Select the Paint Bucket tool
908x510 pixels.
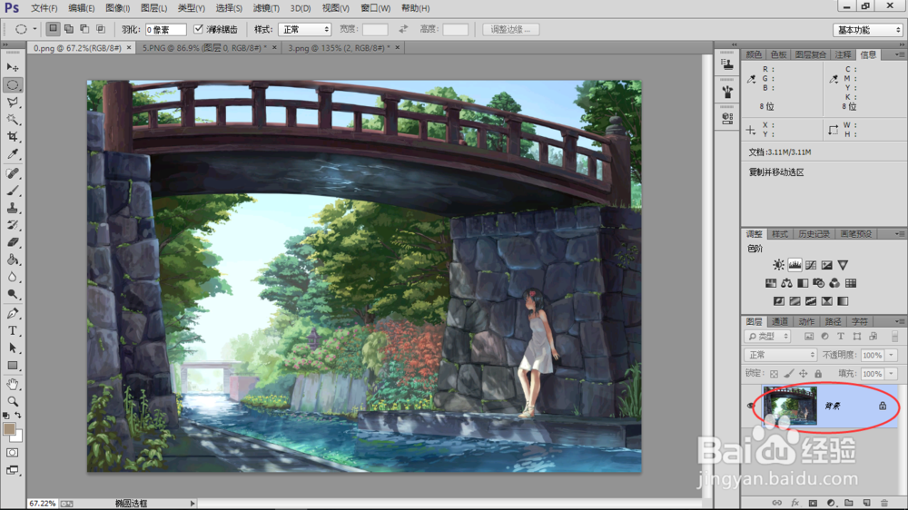point(13,260)
